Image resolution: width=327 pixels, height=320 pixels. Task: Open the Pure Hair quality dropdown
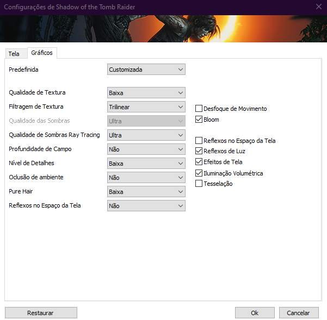pos(146,192)
